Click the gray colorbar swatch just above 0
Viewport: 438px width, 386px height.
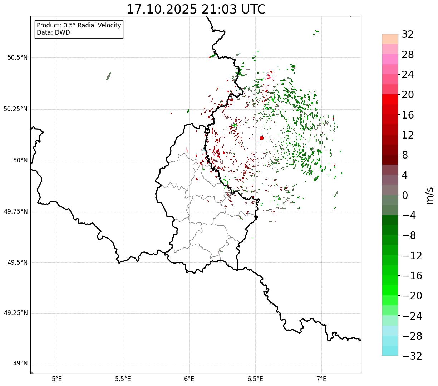point(390,190)
